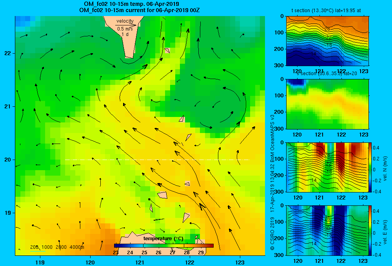The height and width of the screenshot is (266, 392).
Task: Click the 26 tick on temperature color bar
Action: pos(158,253)
